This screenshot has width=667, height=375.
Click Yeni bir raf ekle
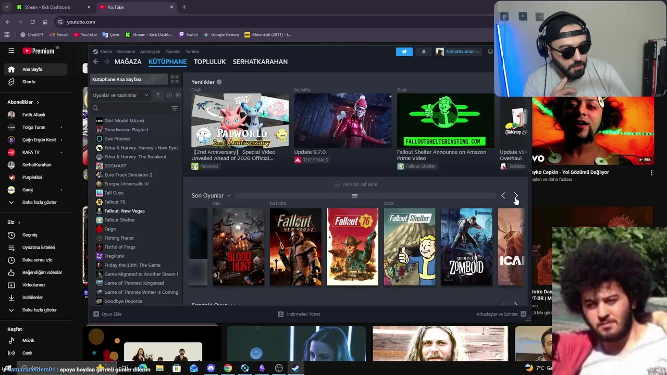[355, 184]
